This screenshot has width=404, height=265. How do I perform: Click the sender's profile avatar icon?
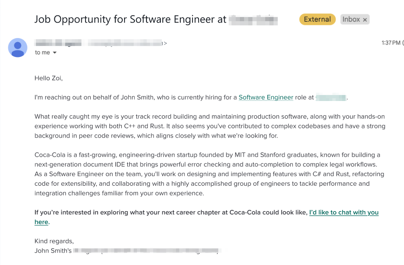18,48
